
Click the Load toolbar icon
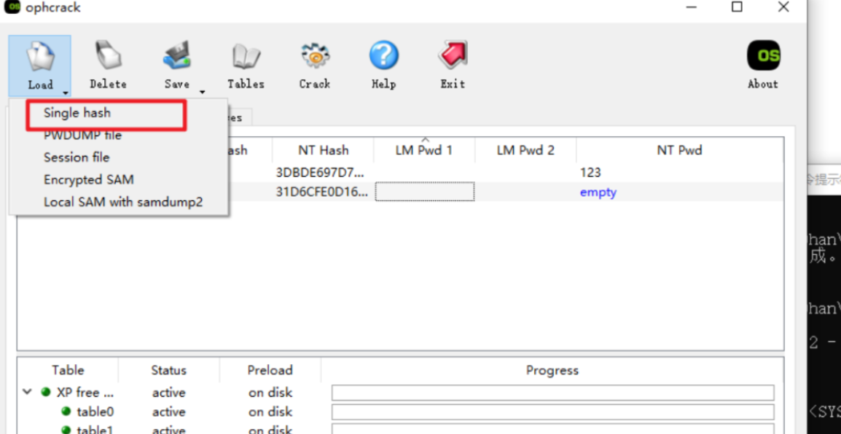[x=40, y=56]
